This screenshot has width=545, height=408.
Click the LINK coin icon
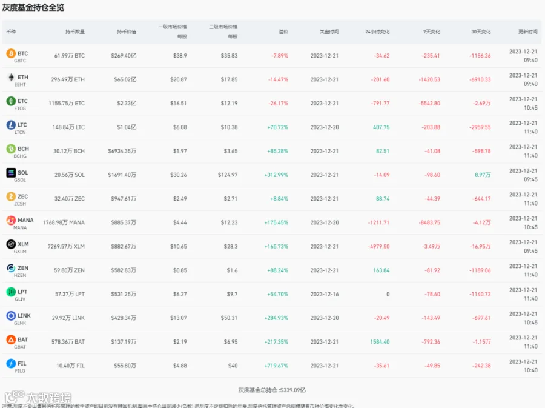[11, 315]
